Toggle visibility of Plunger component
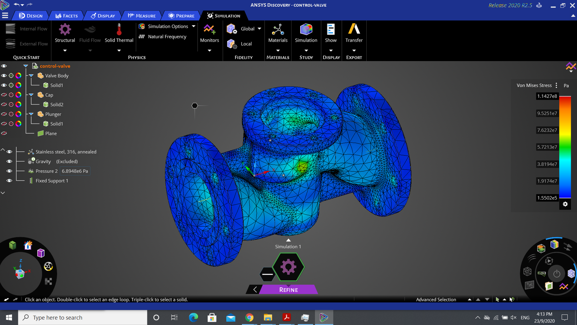The width and height of the screenshot is (577, 325). 4,114
